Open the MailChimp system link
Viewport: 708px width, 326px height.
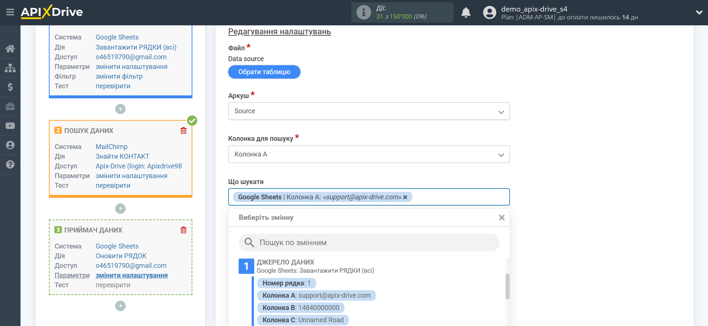pyautogui.click(x=111, y=147)
